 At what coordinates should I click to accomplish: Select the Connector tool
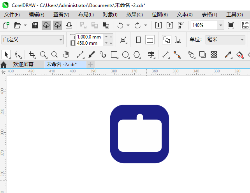tap(177, 54)
